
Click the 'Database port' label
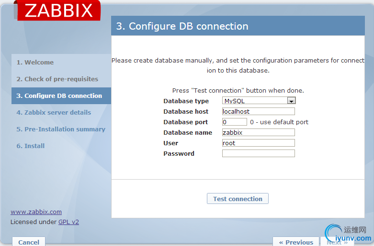click(x=186, y=122)
